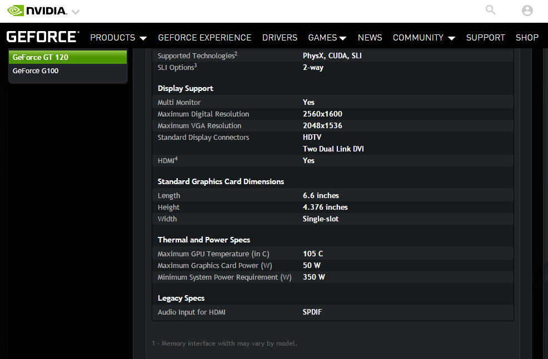Click the 4.376 inches value
Viewport: 548px width, 359px height.
tap(325, 207)
